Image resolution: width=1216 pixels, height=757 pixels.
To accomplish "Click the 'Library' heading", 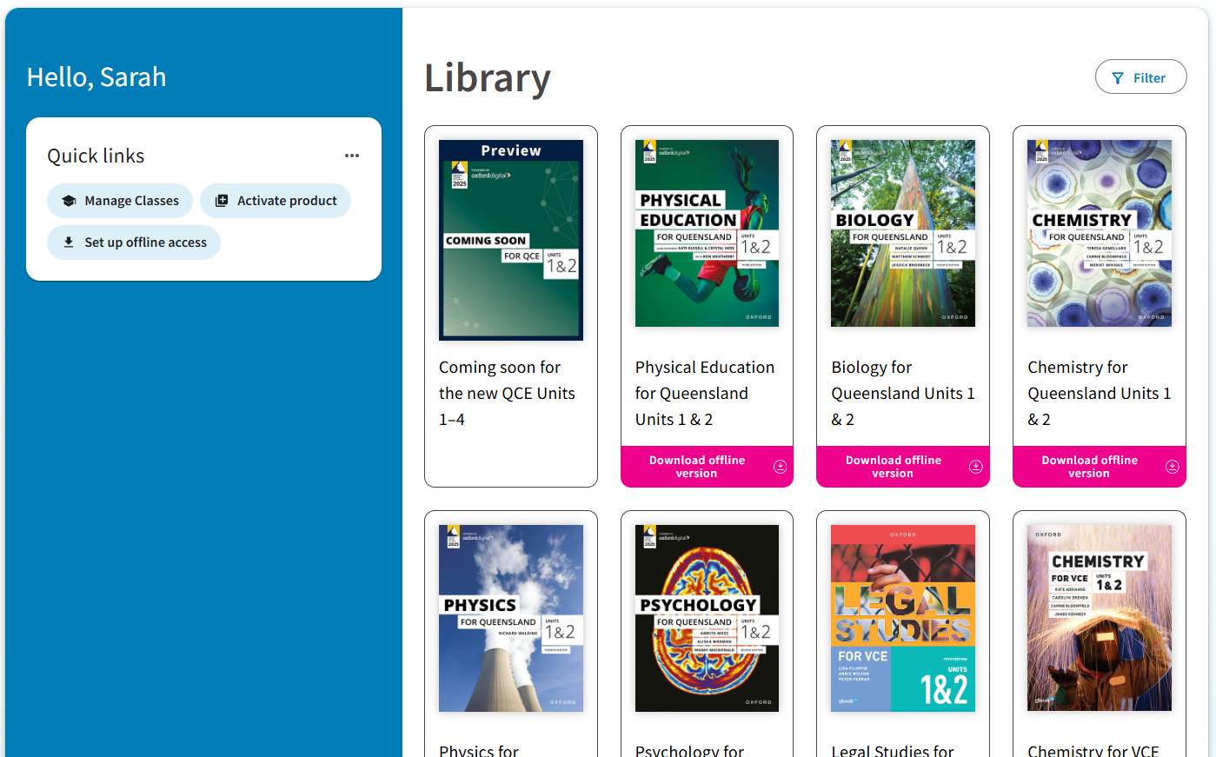I will (x=488, y=78).
